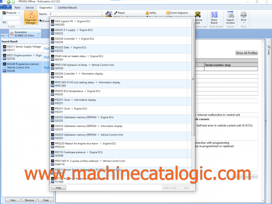
Task: Select PPID1365 X1/X3 tool setting status
Action: (x=121, y=84)
